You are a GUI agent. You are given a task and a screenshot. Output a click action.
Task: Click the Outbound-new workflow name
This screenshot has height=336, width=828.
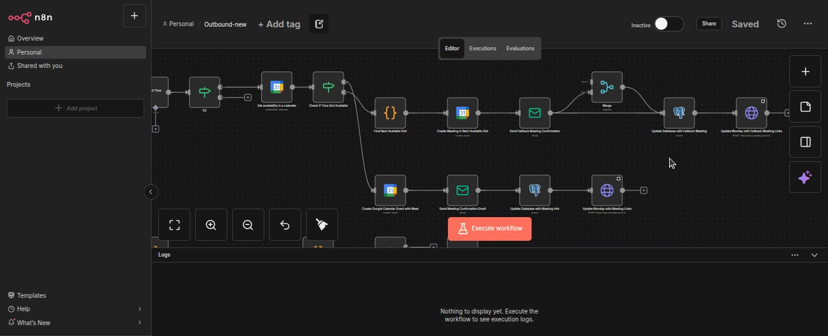[x=225, y=24]
